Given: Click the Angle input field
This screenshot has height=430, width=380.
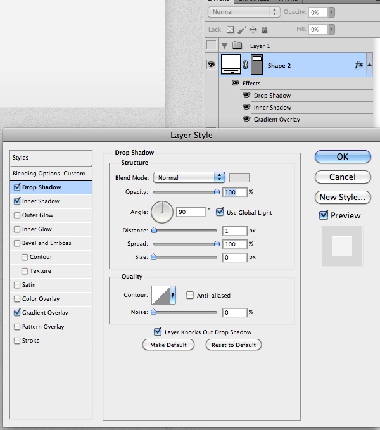Looking at the screenshot, I should click(191, 212).
